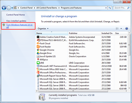Click Microsoft Report Viewer Red... icon

(38, 76)
